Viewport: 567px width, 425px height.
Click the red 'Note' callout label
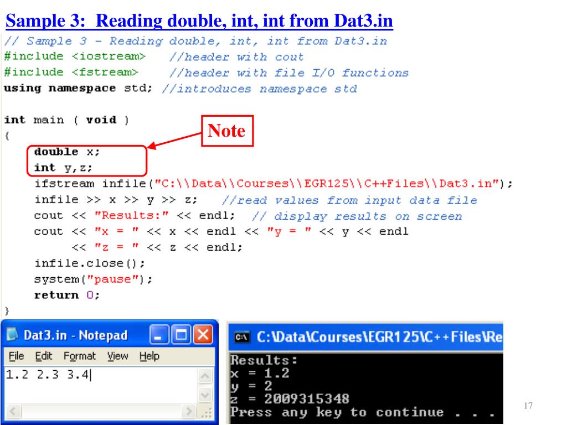point(227,131)
